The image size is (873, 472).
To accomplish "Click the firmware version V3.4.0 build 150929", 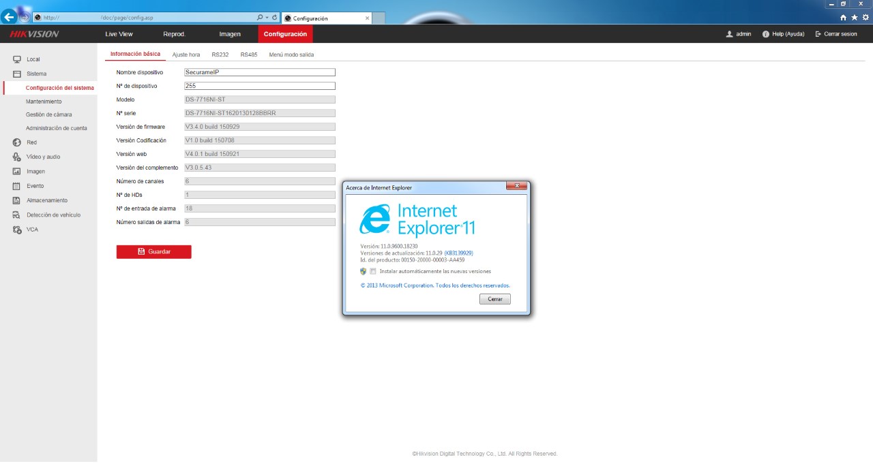I will coord(260,127).
